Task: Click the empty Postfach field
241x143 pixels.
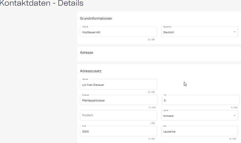Action: [x=118, y=115]
